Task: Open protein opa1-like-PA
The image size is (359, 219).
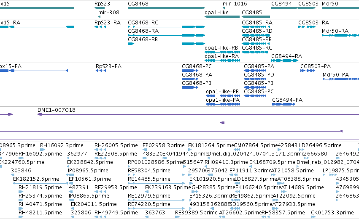Action: coord(223,100)
